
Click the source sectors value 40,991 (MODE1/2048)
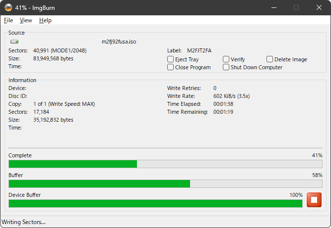click(60, 50)
